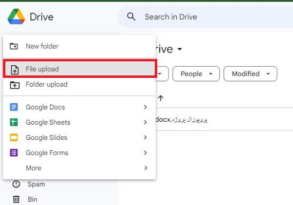293x205 pixels.
Task: Click the green Google Sheets icon
Action: click(14, 122)
